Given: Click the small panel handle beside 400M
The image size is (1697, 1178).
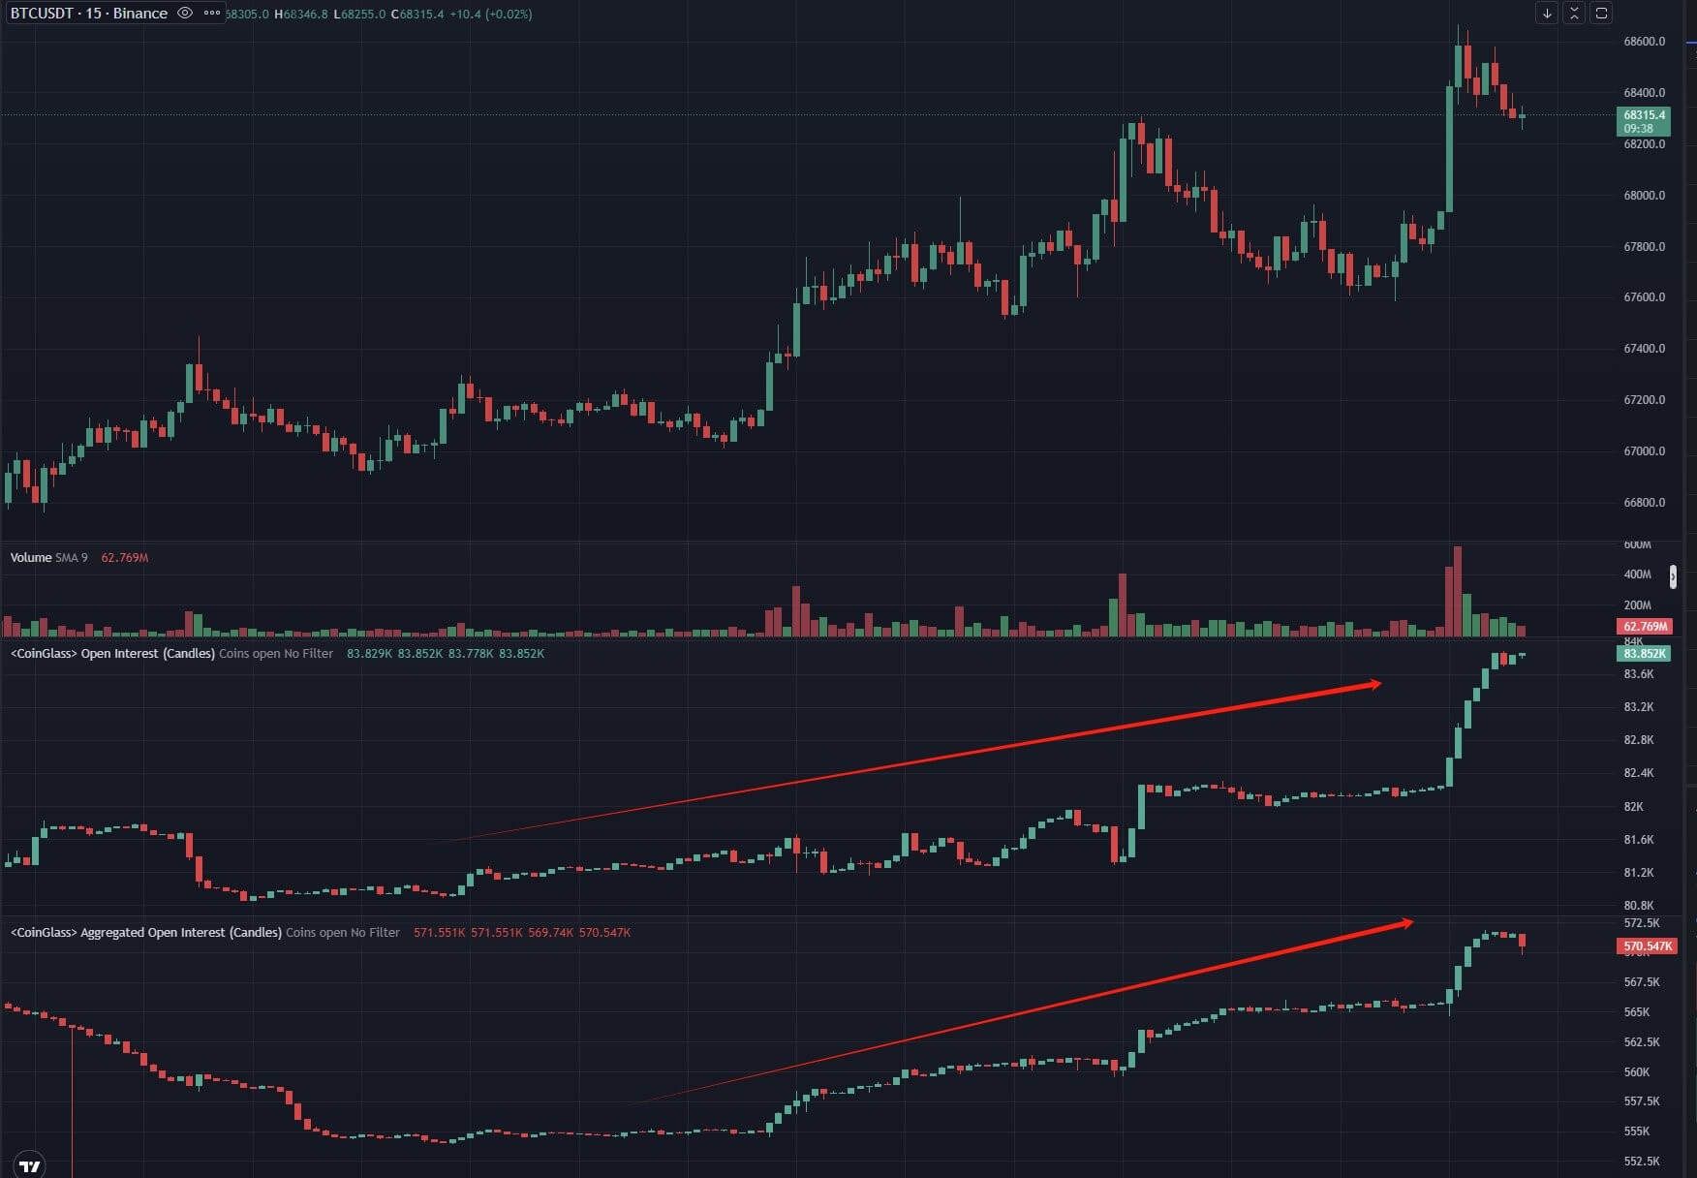Looking at the screenshot, I should (1673, 576).
